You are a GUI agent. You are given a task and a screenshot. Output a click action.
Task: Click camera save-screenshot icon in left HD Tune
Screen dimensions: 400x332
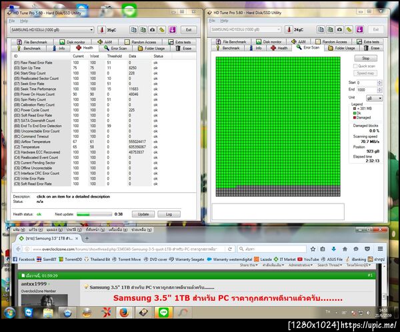(152, 30)
